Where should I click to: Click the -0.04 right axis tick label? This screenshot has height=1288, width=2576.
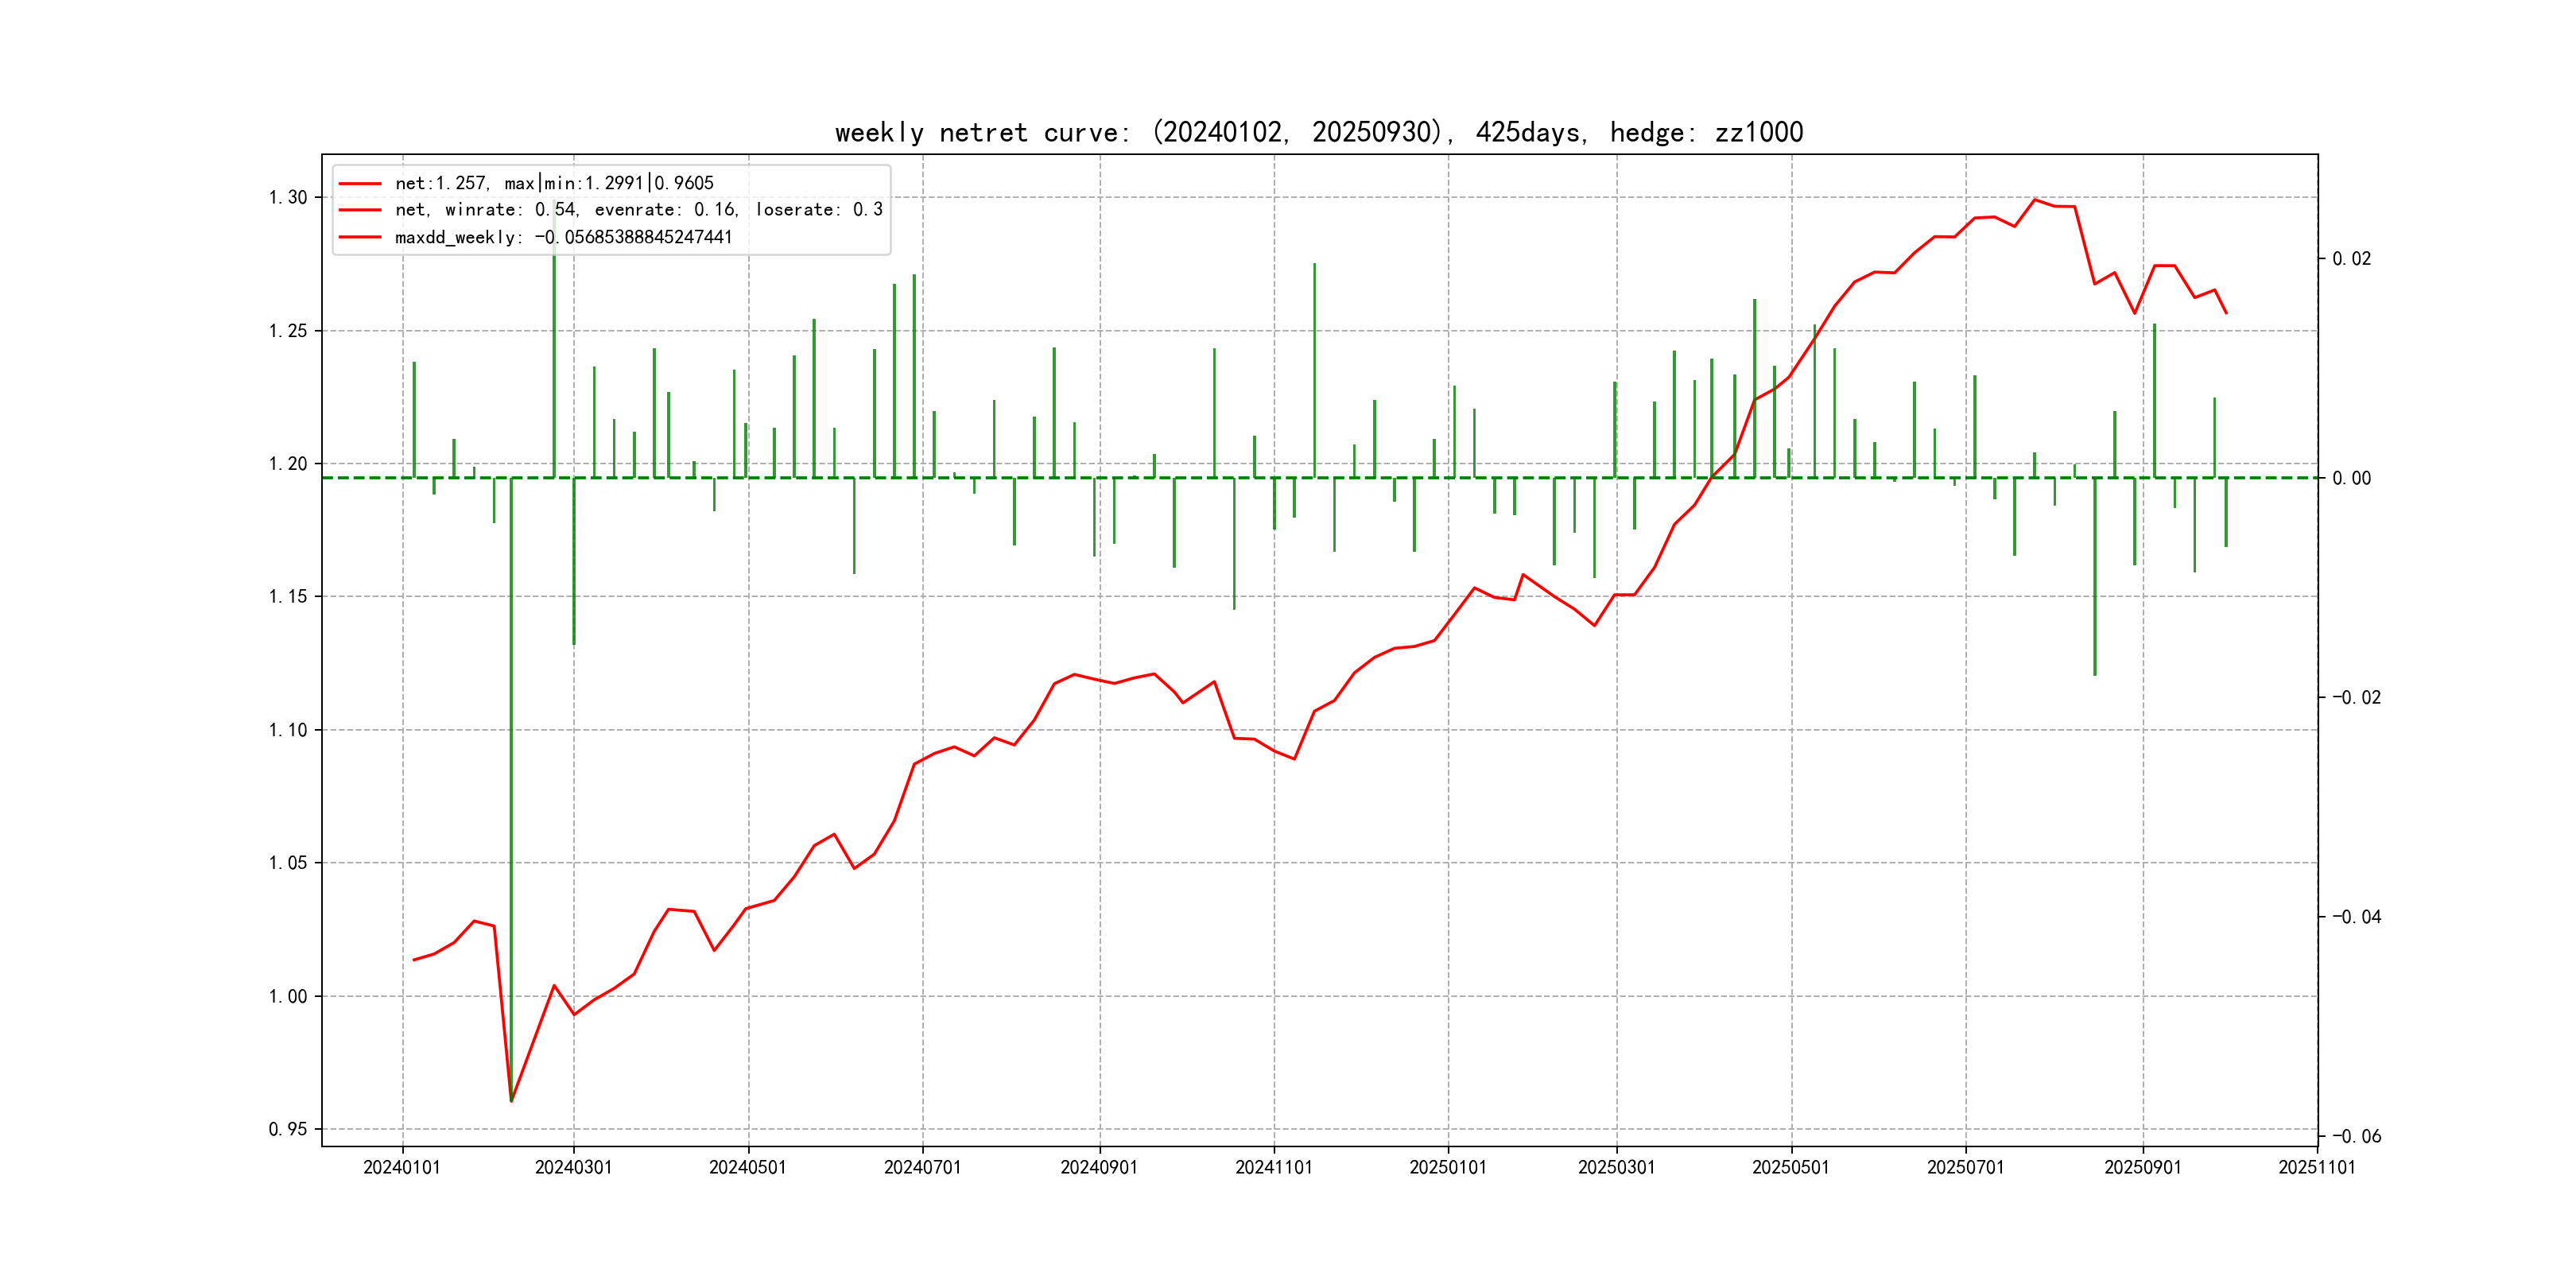coord(2356,917)
